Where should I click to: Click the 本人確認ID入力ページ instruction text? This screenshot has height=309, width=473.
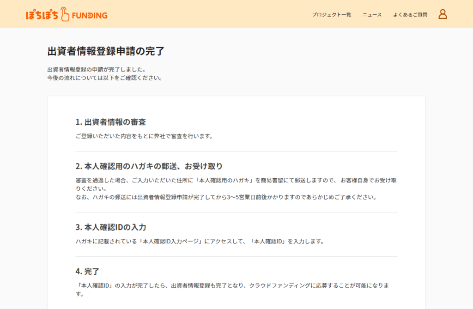[x=200, y=242]
